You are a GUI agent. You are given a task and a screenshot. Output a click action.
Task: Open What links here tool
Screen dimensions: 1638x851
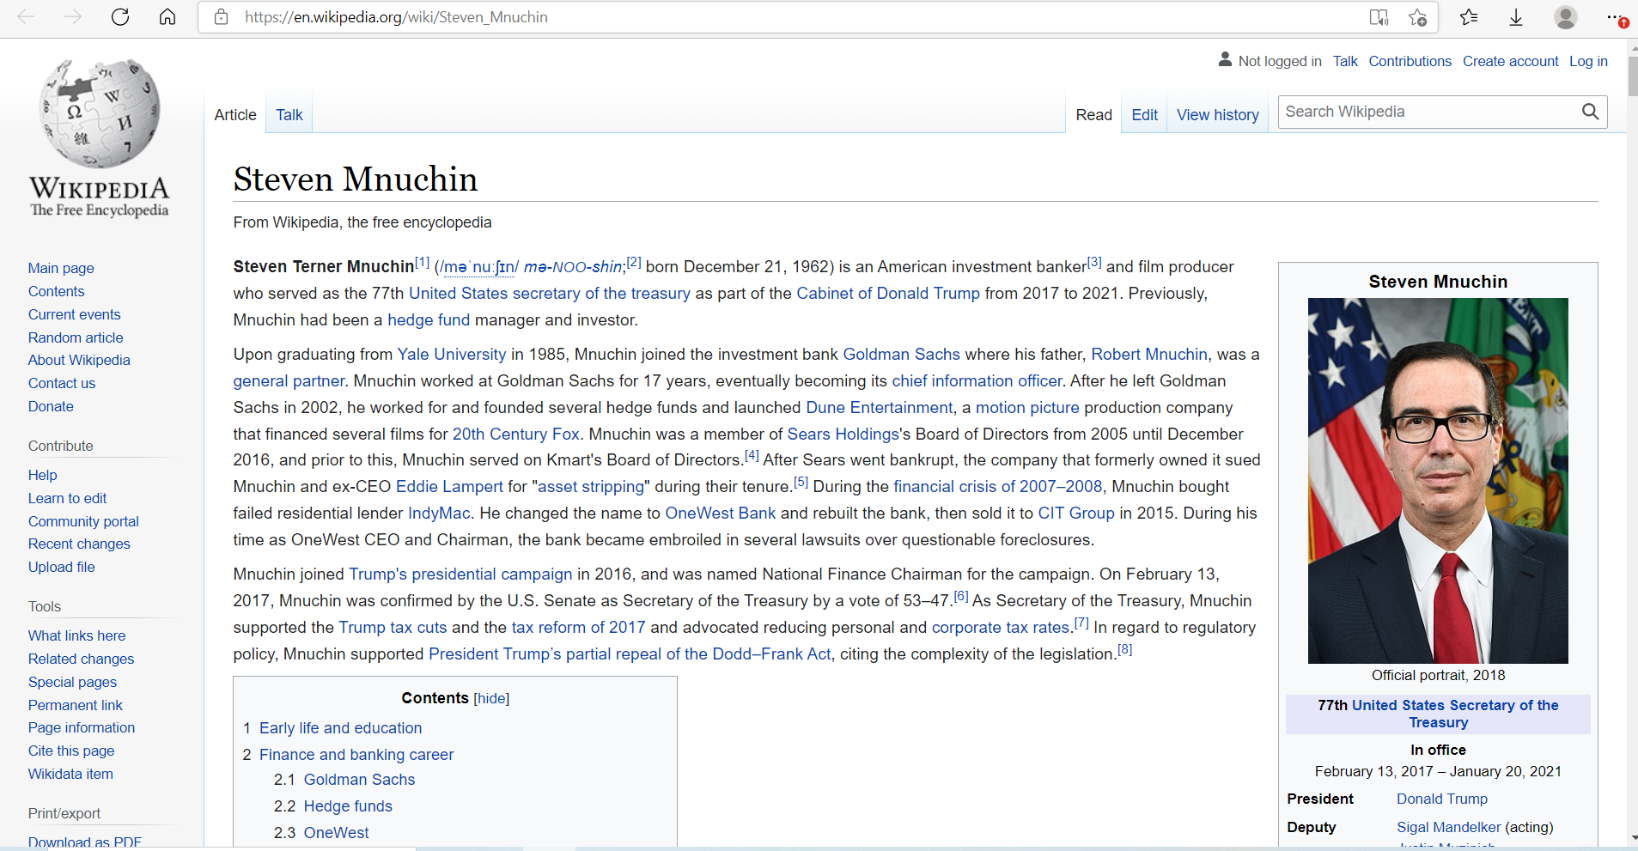pyautogui.click(x=76, y=635)
